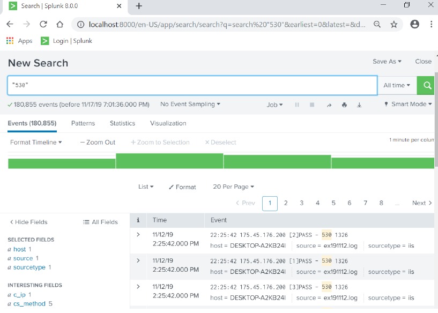Sort by the Time column header

click(160, 220)
